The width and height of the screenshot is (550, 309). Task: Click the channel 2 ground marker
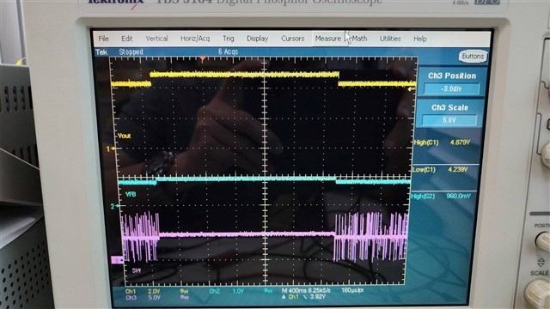114,206
